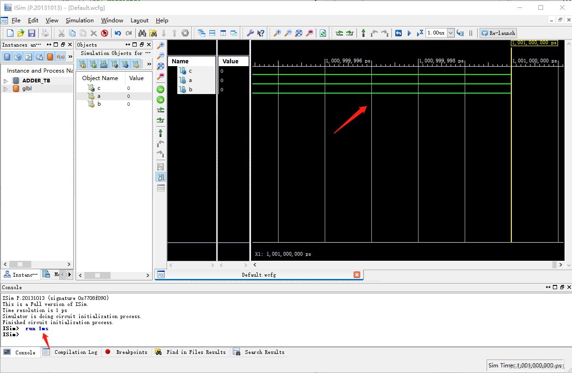Expand the glbl instance node
This screenshot has height=373, width=572.
[6, 88]
